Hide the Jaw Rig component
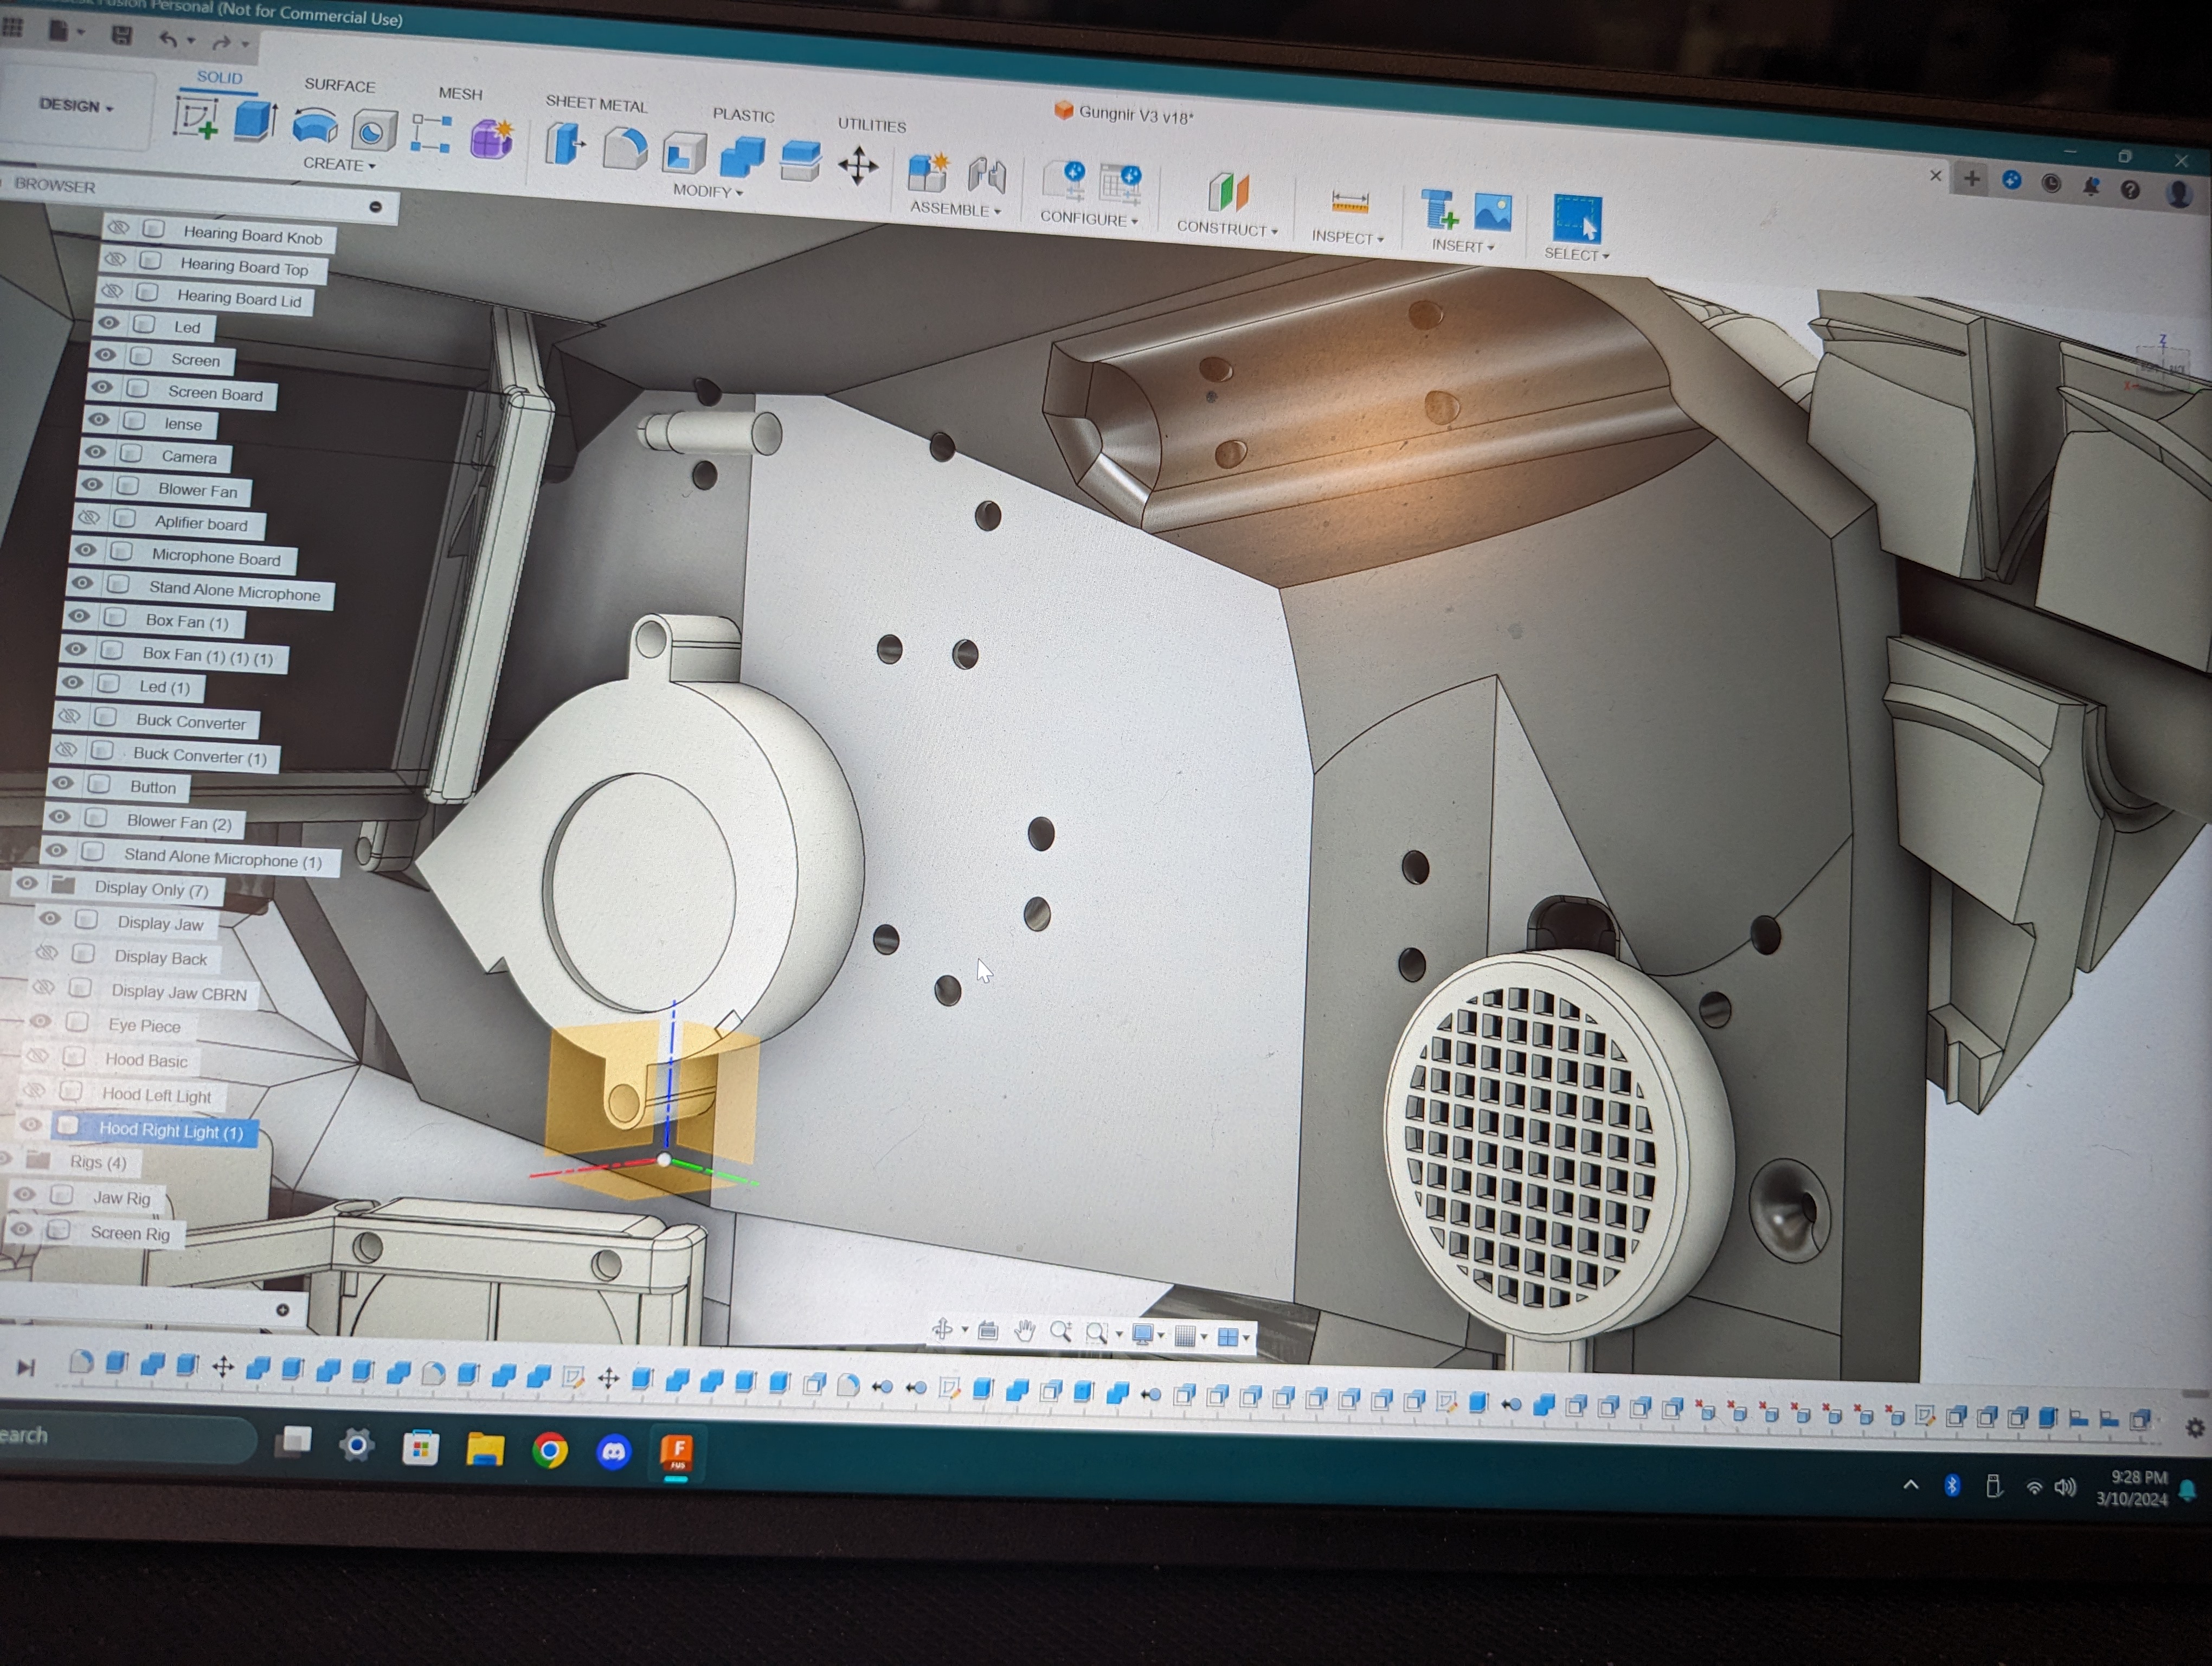 point(25,1194)
